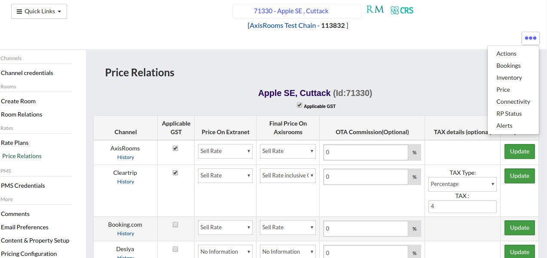Open Price Relations in sidebar
547x258 pixels.
pyautogui.click(x=22, y=156)
